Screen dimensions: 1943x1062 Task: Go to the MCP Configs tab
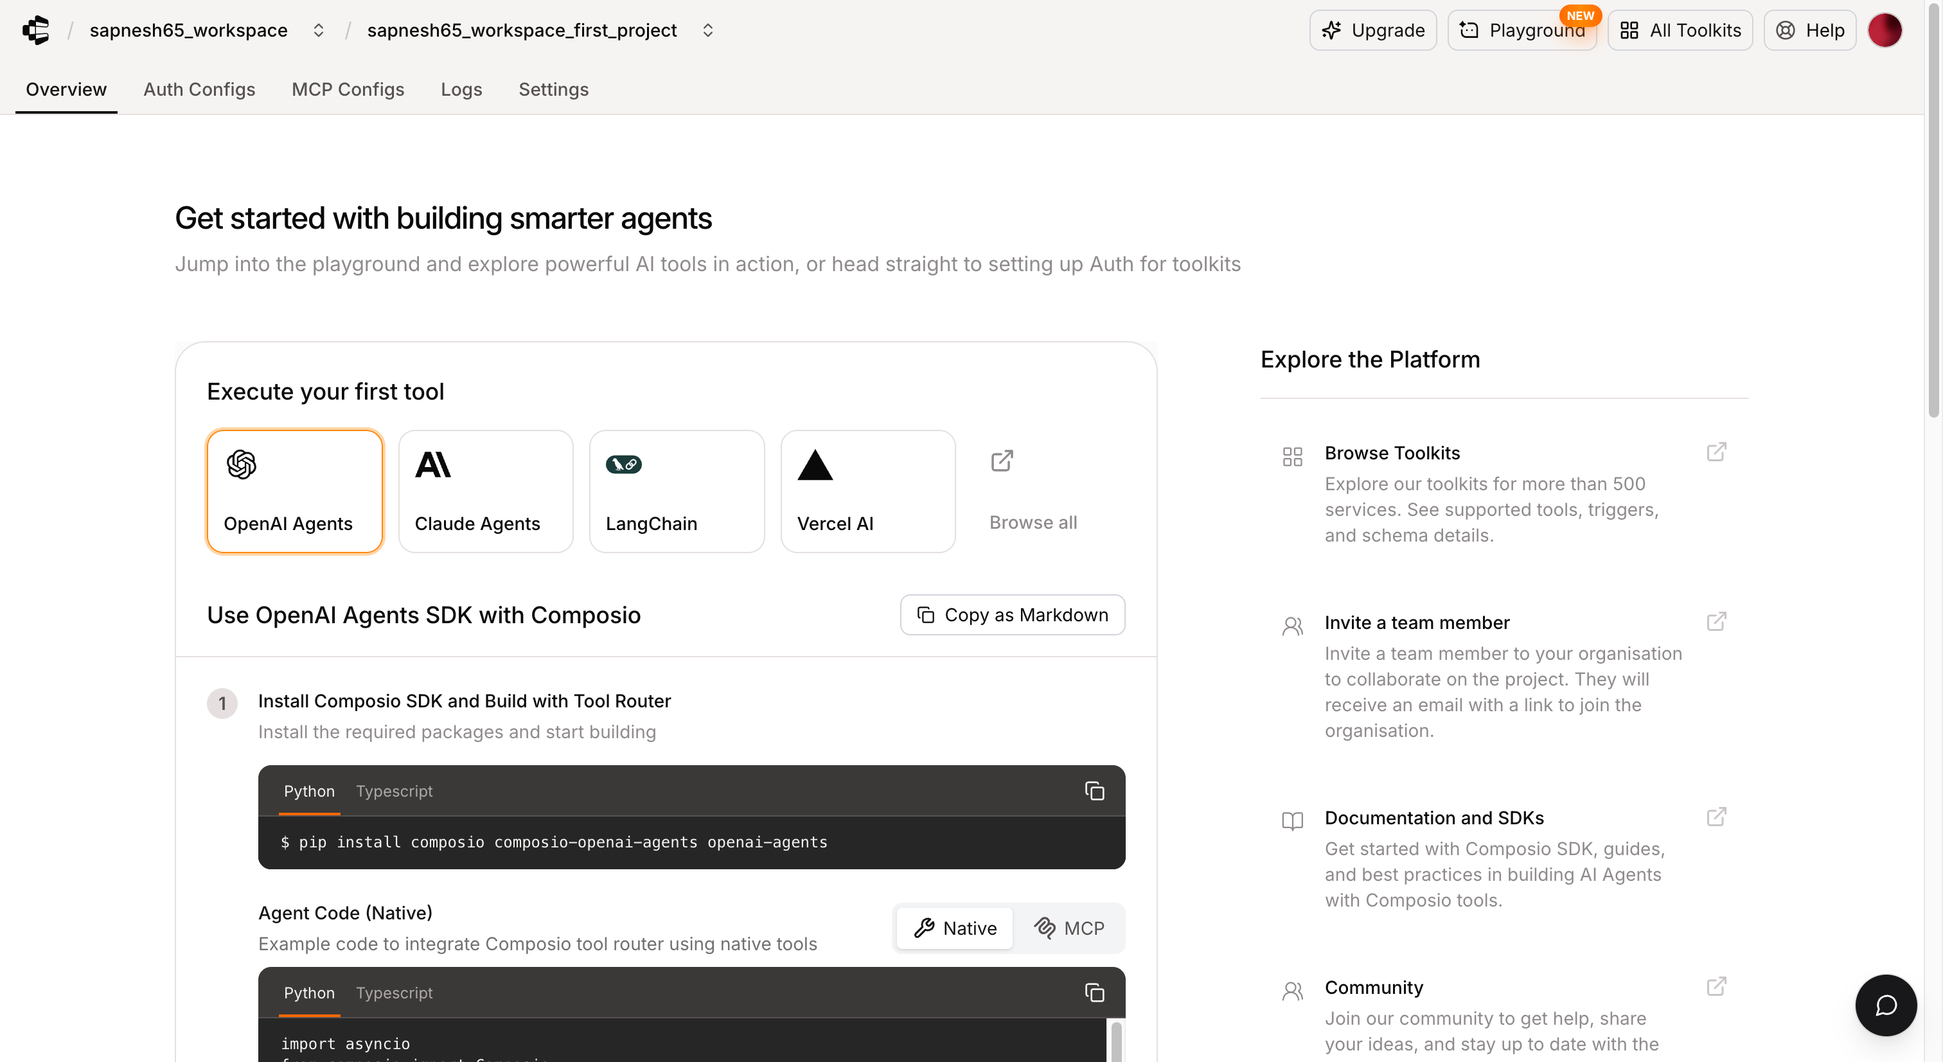click(348, 89)
